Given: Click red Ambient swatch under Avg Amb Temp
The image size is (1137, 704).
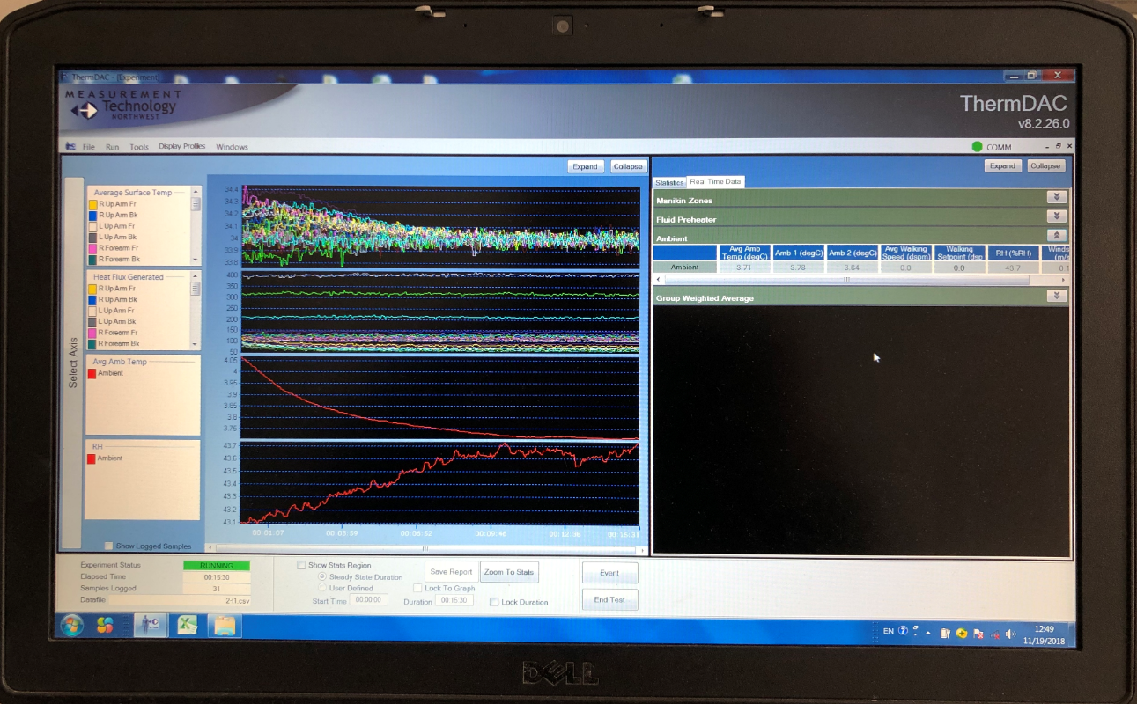Looking at the screenshot, I should tap(92, 373).
